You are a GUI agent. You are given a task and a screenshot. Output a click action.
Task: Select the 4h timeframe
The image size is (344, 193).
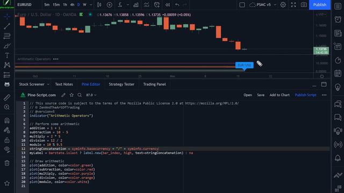click(x=72, y=5)
